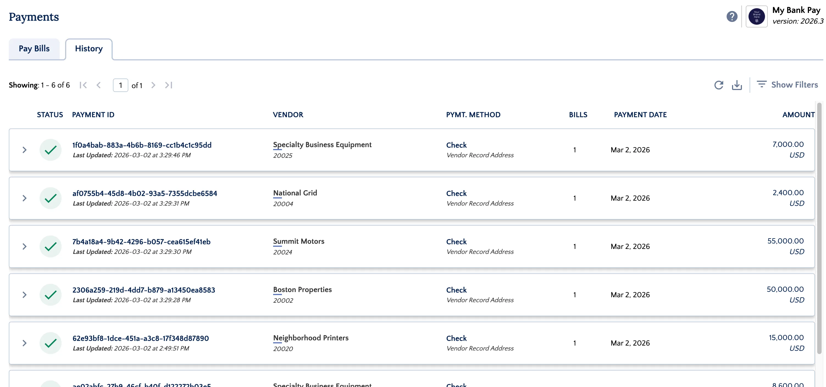Click the My Bank Pay brand logo
826x387 pixels.
tap(756, 16)
